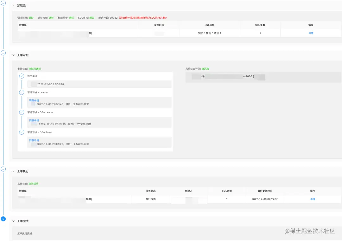Click the 低风险 risk assessment text
The width and height of the screenshot is (342, 241).
pyautogui.click(x=205, y=69)
